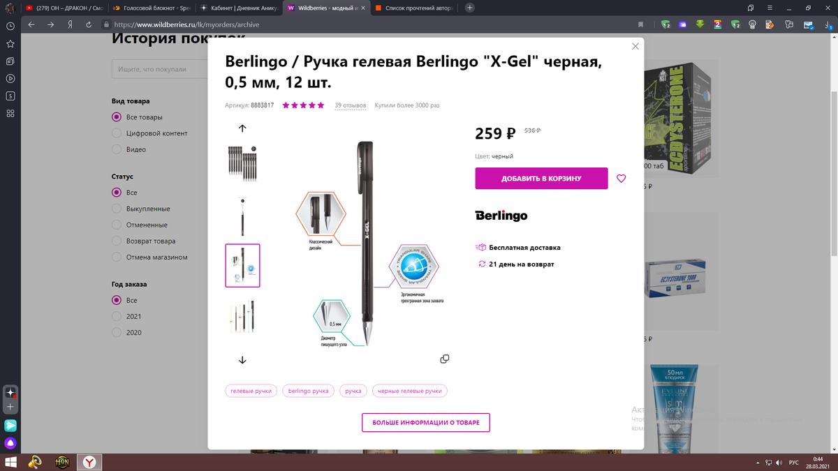
Task: Click 'ДОБАВИТЬ В КОРЗИНУ' button
Action: click(x=541, y=179)
